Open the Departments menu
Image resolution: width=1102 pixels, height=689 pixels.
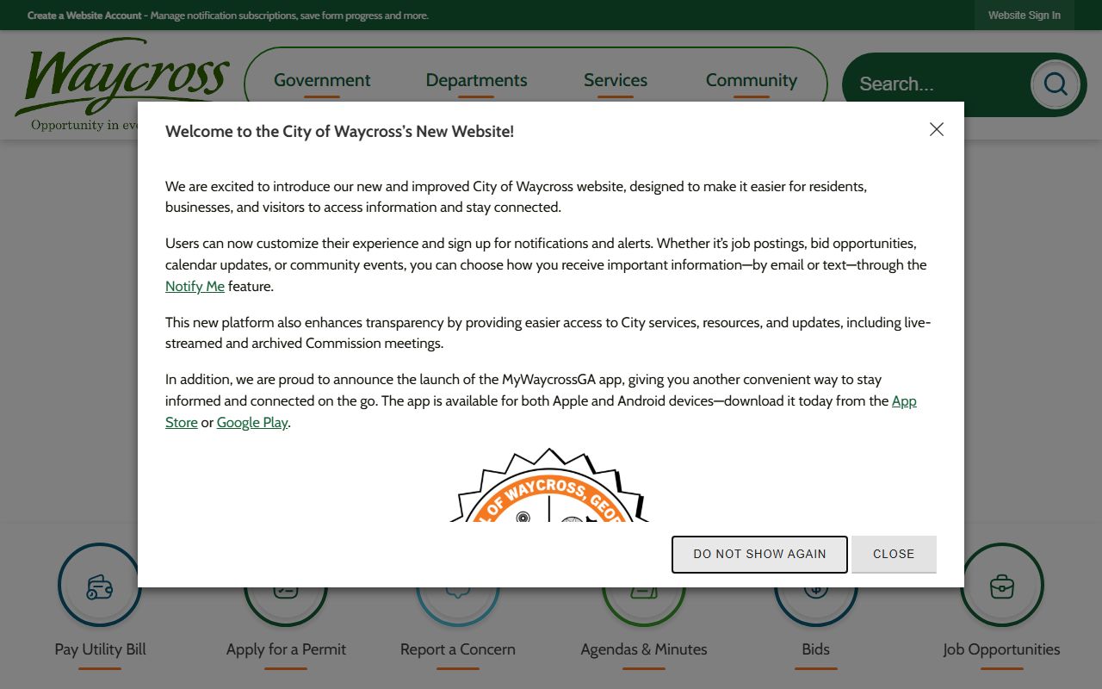[476, 80]
